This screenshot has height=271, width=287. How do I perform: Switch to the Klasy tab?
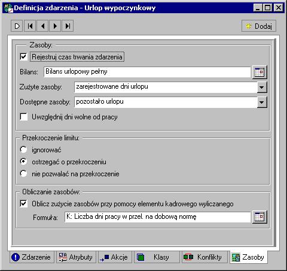click(x=157, y=257)
